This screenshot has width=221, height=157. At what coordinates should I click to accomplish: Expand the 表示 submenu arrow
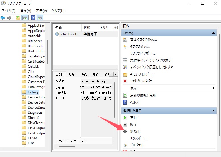pyautogui.click(x=214, y=88)
